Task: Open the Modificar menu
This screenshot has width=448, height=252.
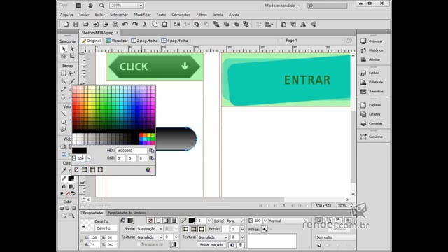Action: (142, 15)
